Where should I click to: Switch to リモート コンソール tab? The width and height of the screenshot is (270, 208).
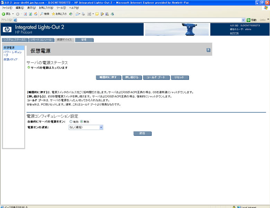[41, 40]
